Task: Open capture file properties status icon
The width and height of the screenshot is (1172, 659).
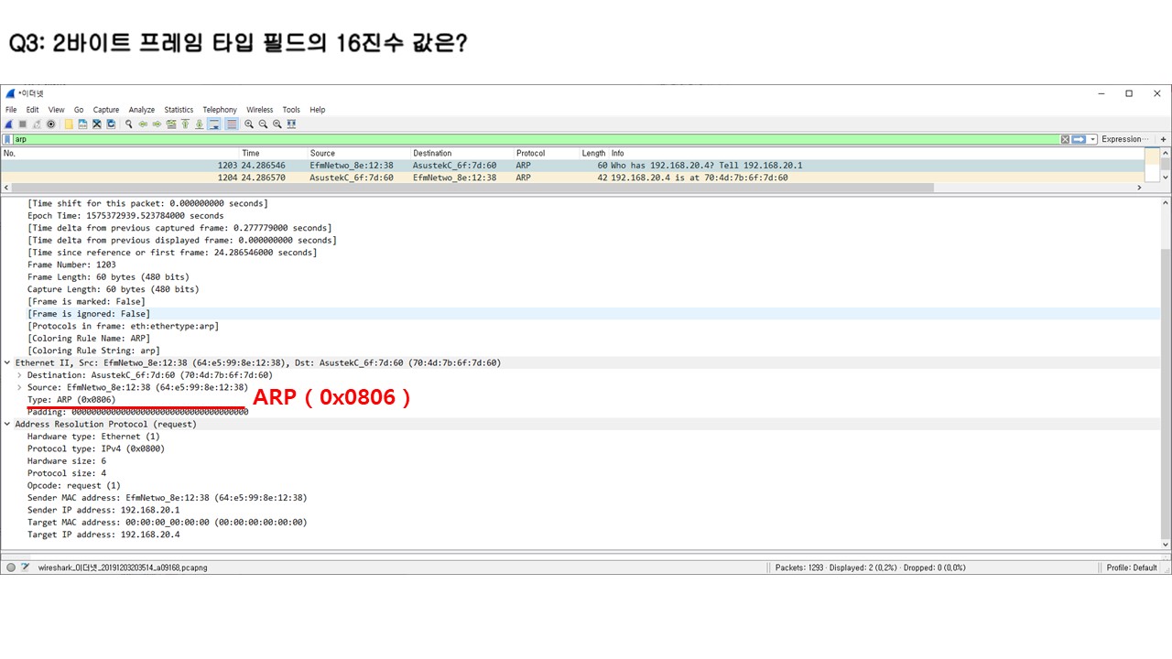Action: tap(25, 567)
